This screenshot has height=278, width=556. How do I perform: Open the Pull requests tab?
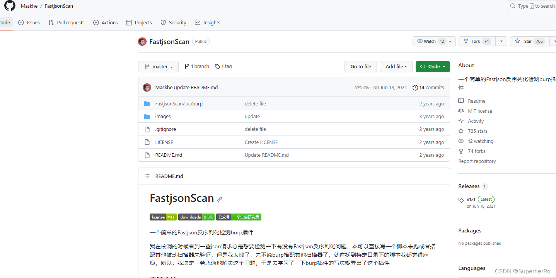pos(66,22)
